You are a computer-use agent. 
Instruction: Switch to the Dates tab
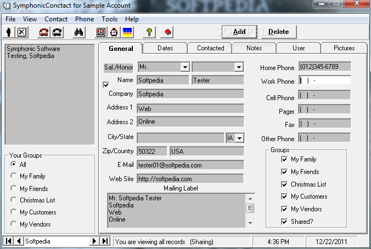(x=165, y=48)
